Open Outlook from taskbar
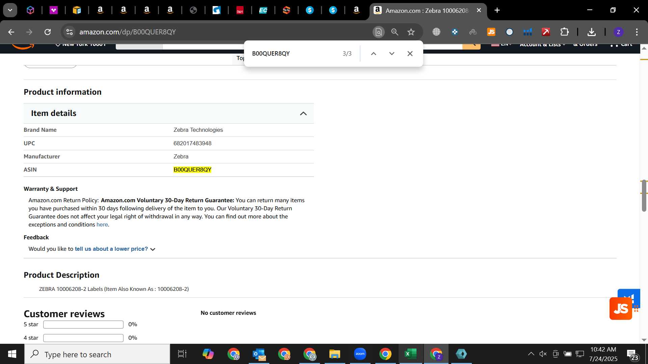The width and height of the screenshot is (648, 364). click(259, 354)
